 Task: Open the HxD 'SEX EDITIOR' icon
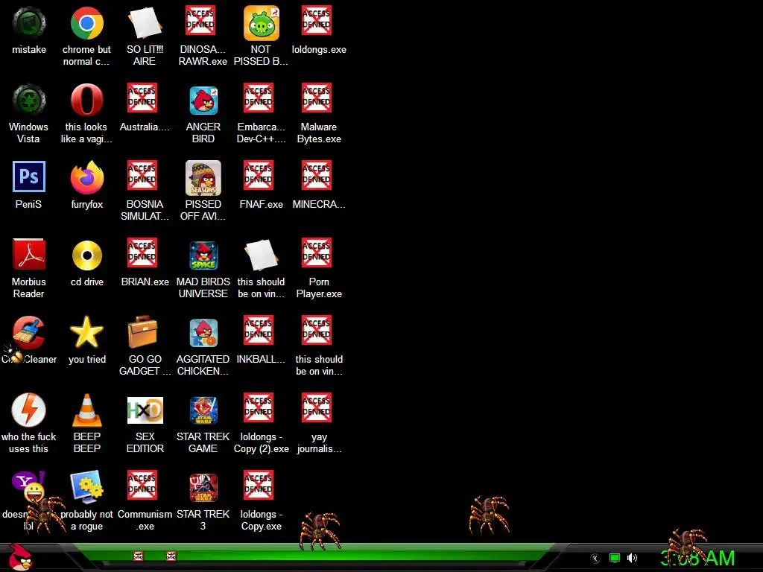coord(145,410)
